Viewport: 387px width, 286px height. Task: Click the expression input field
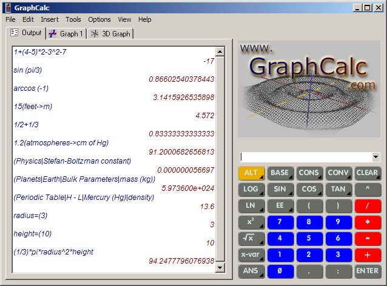(x=305, y=157)
